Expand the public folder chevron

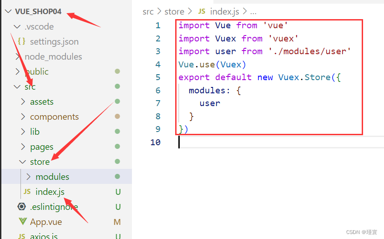point(17,71)
